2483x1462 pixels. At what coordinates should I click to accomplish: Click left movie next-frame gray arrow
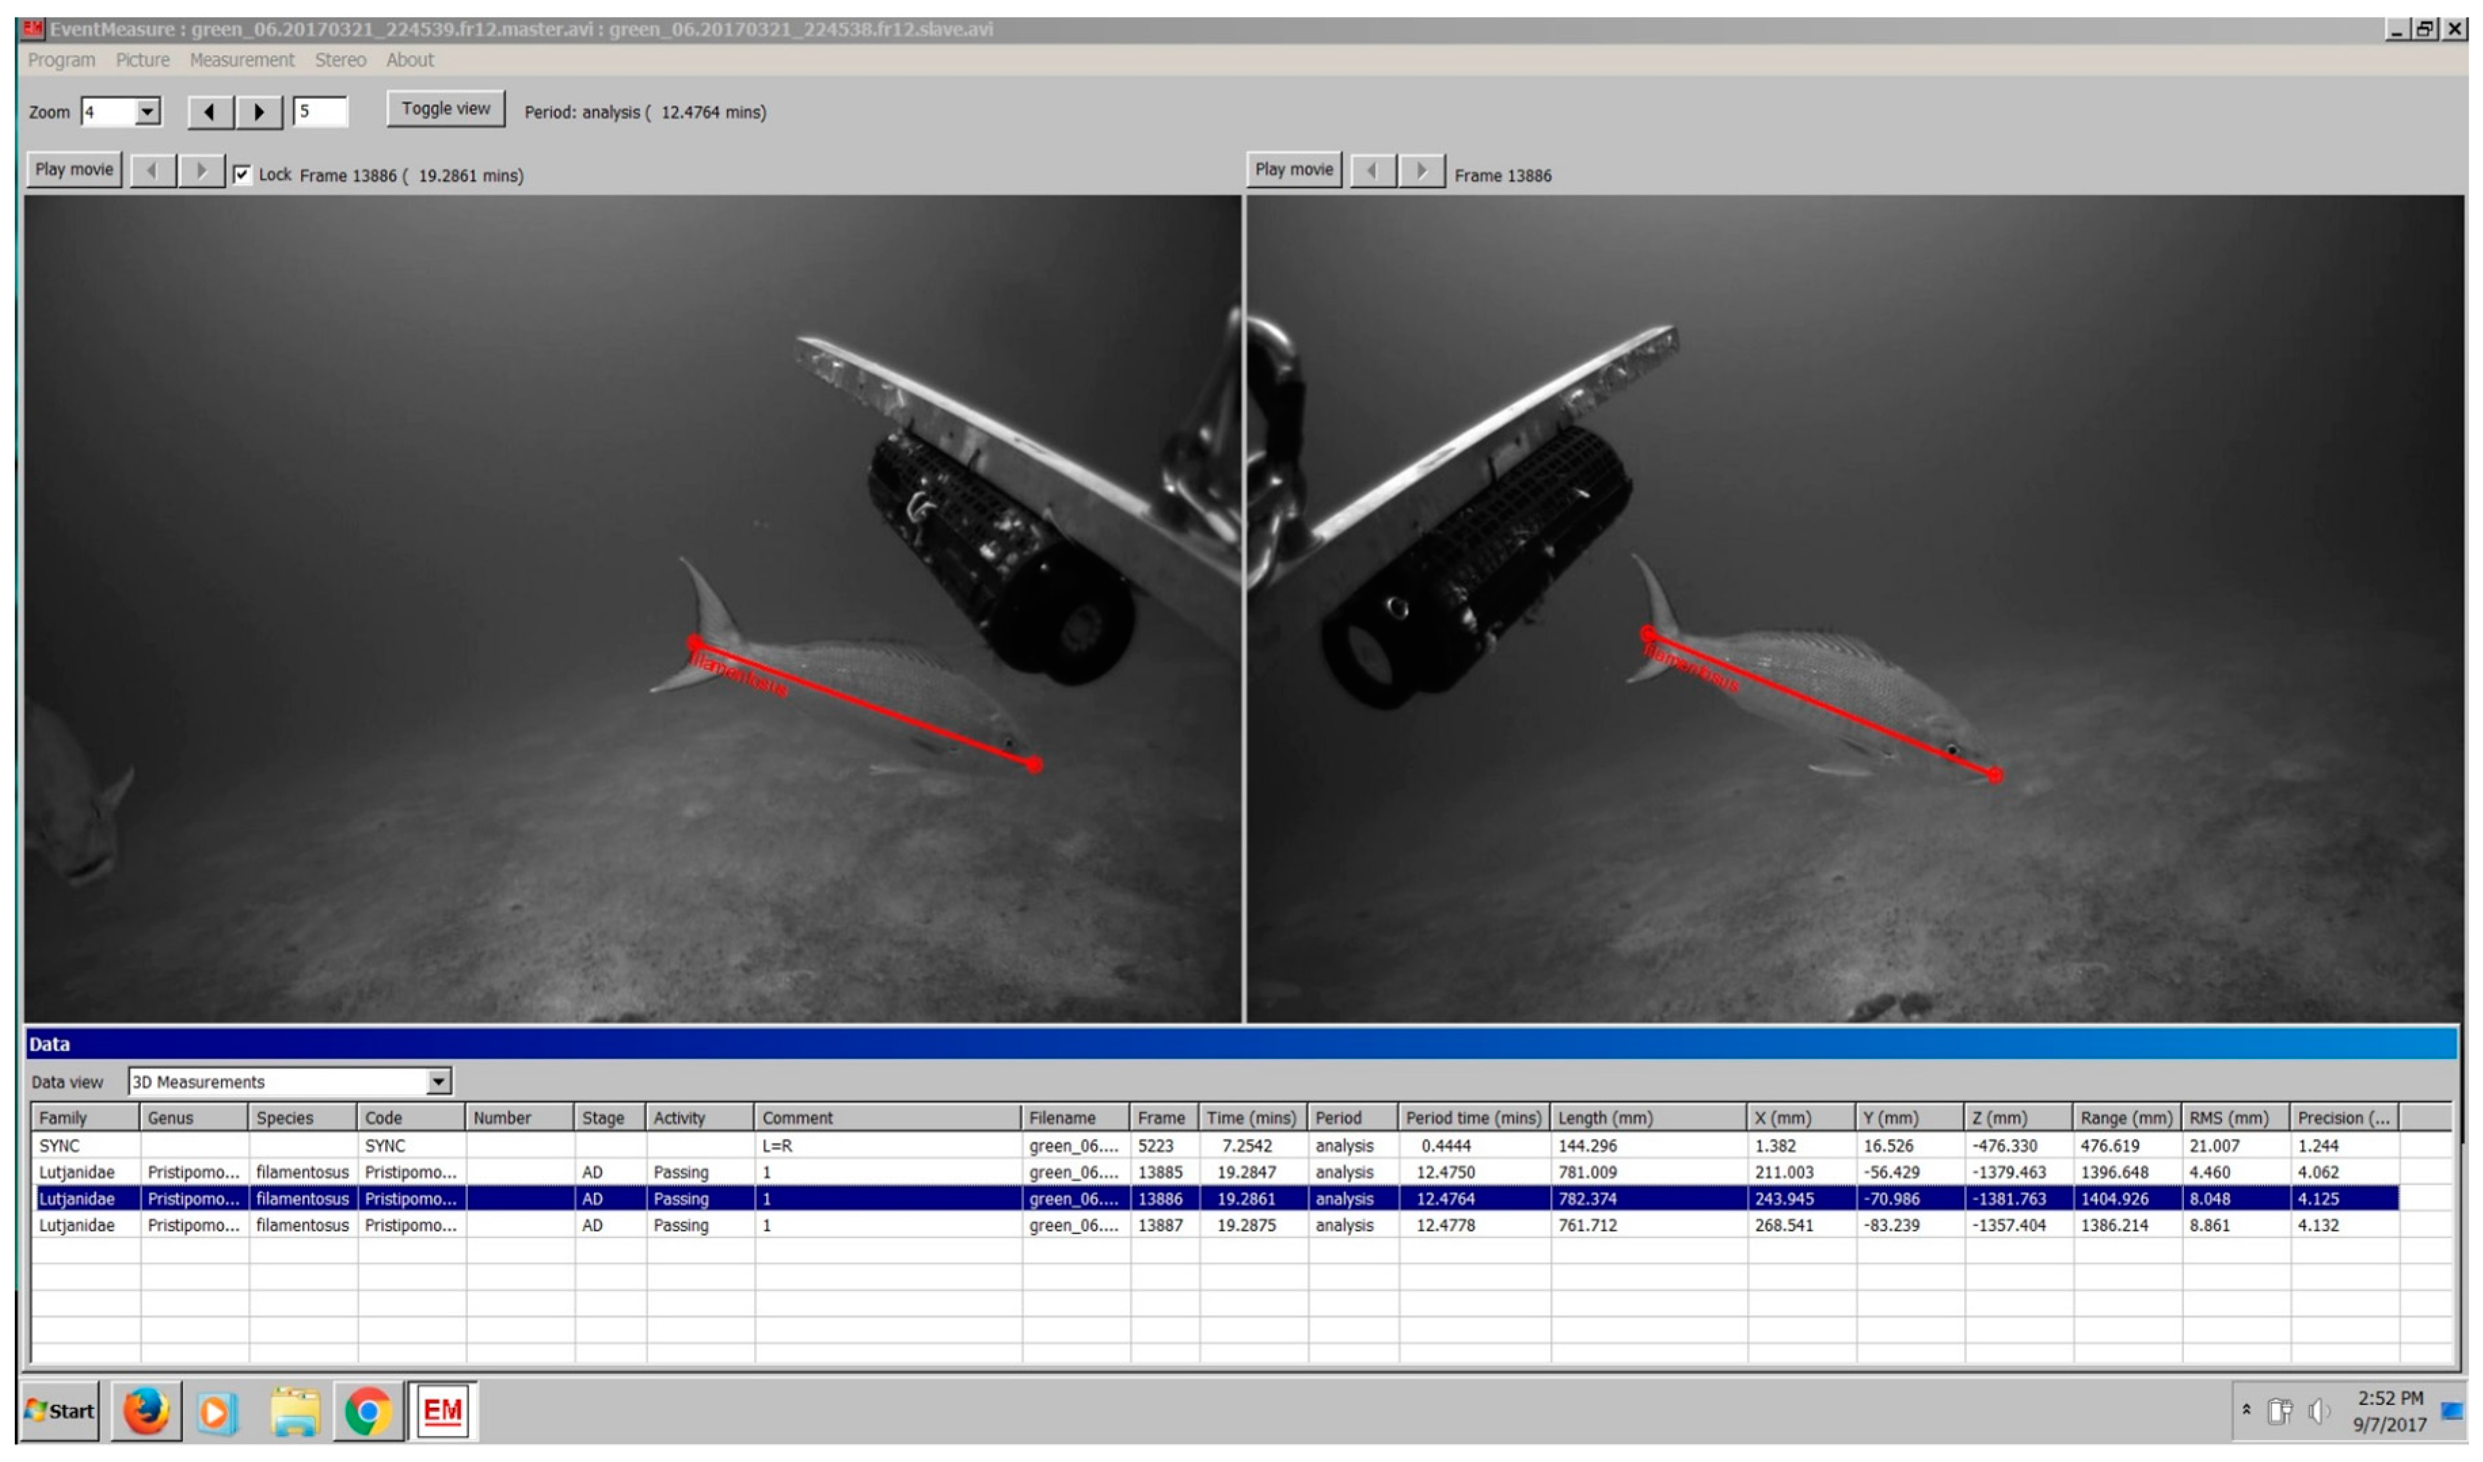(201, 170)
